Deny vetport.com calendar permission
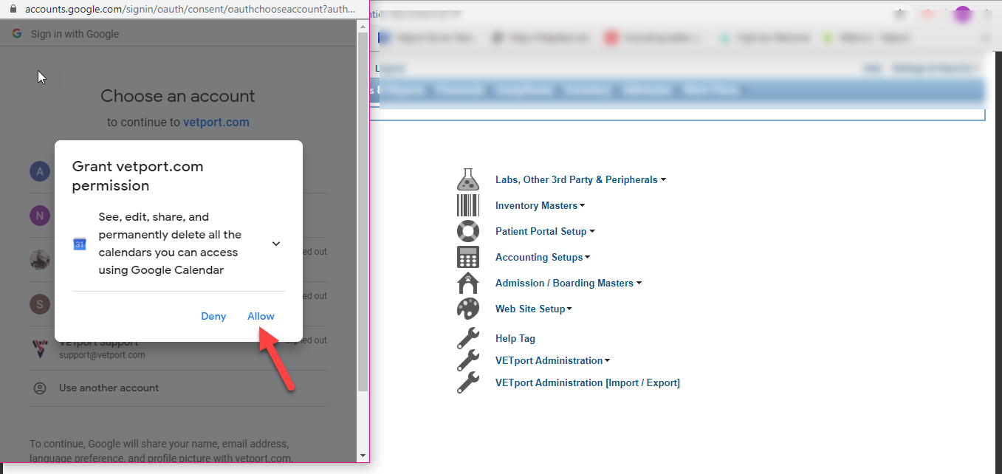1002x474 pixels. (213, 316)
